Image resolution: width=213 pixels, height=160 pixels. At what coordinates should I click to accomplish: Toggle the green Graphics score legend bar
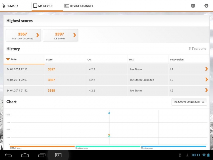(108, 146)
